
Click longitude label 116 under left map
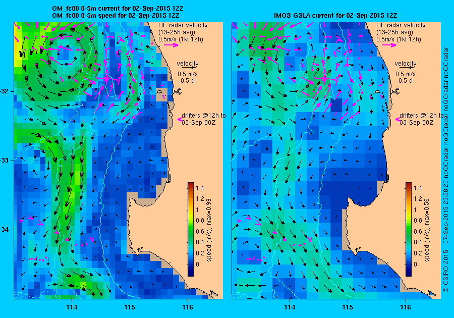pyautogui.click(x=188, y=307)
